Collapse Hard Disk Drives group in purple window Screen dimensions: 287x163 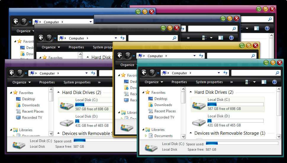(x=58, y=92)
